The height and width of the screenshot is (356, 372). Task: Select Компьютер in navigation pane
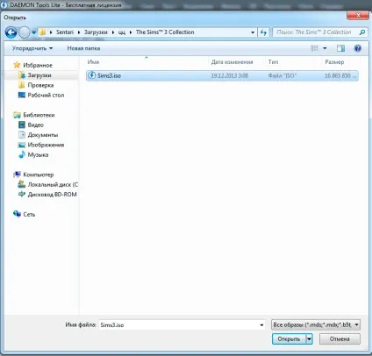(39, 174)
